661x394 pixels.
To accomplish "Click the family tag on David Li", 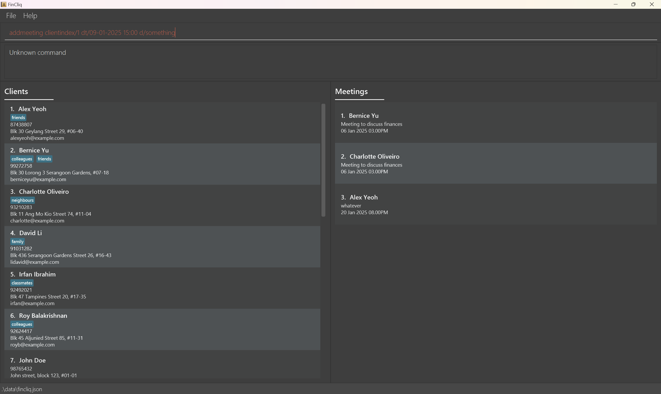I will click(x=18, y=242).
